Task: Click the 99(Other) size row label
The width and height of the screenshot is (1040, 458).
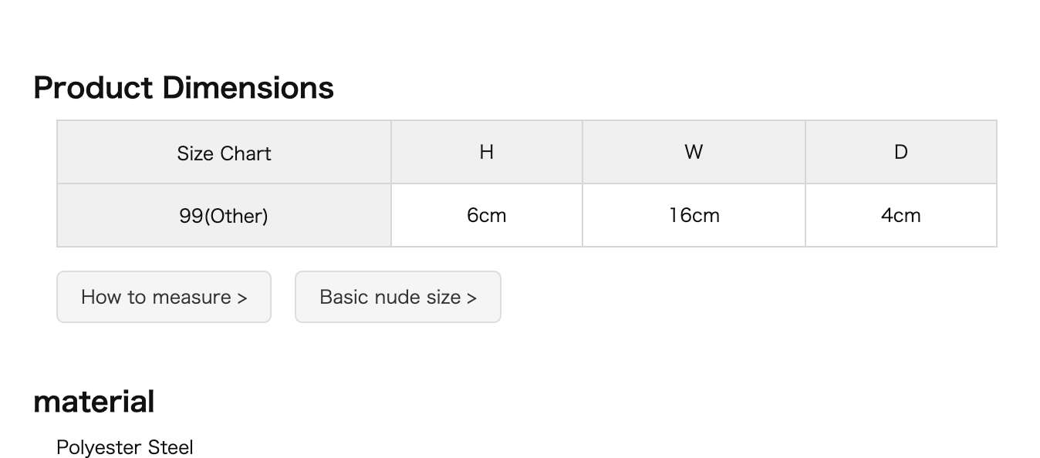Action: click(x=225, y=215)
